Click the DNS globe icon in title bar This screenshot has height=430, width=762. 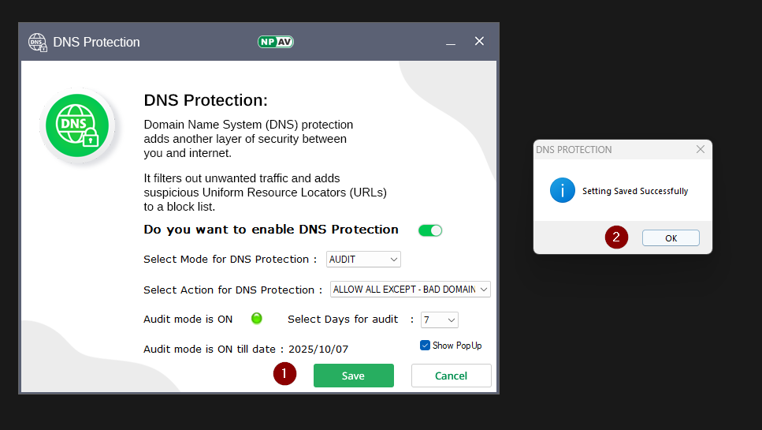[x=37, y=43]
